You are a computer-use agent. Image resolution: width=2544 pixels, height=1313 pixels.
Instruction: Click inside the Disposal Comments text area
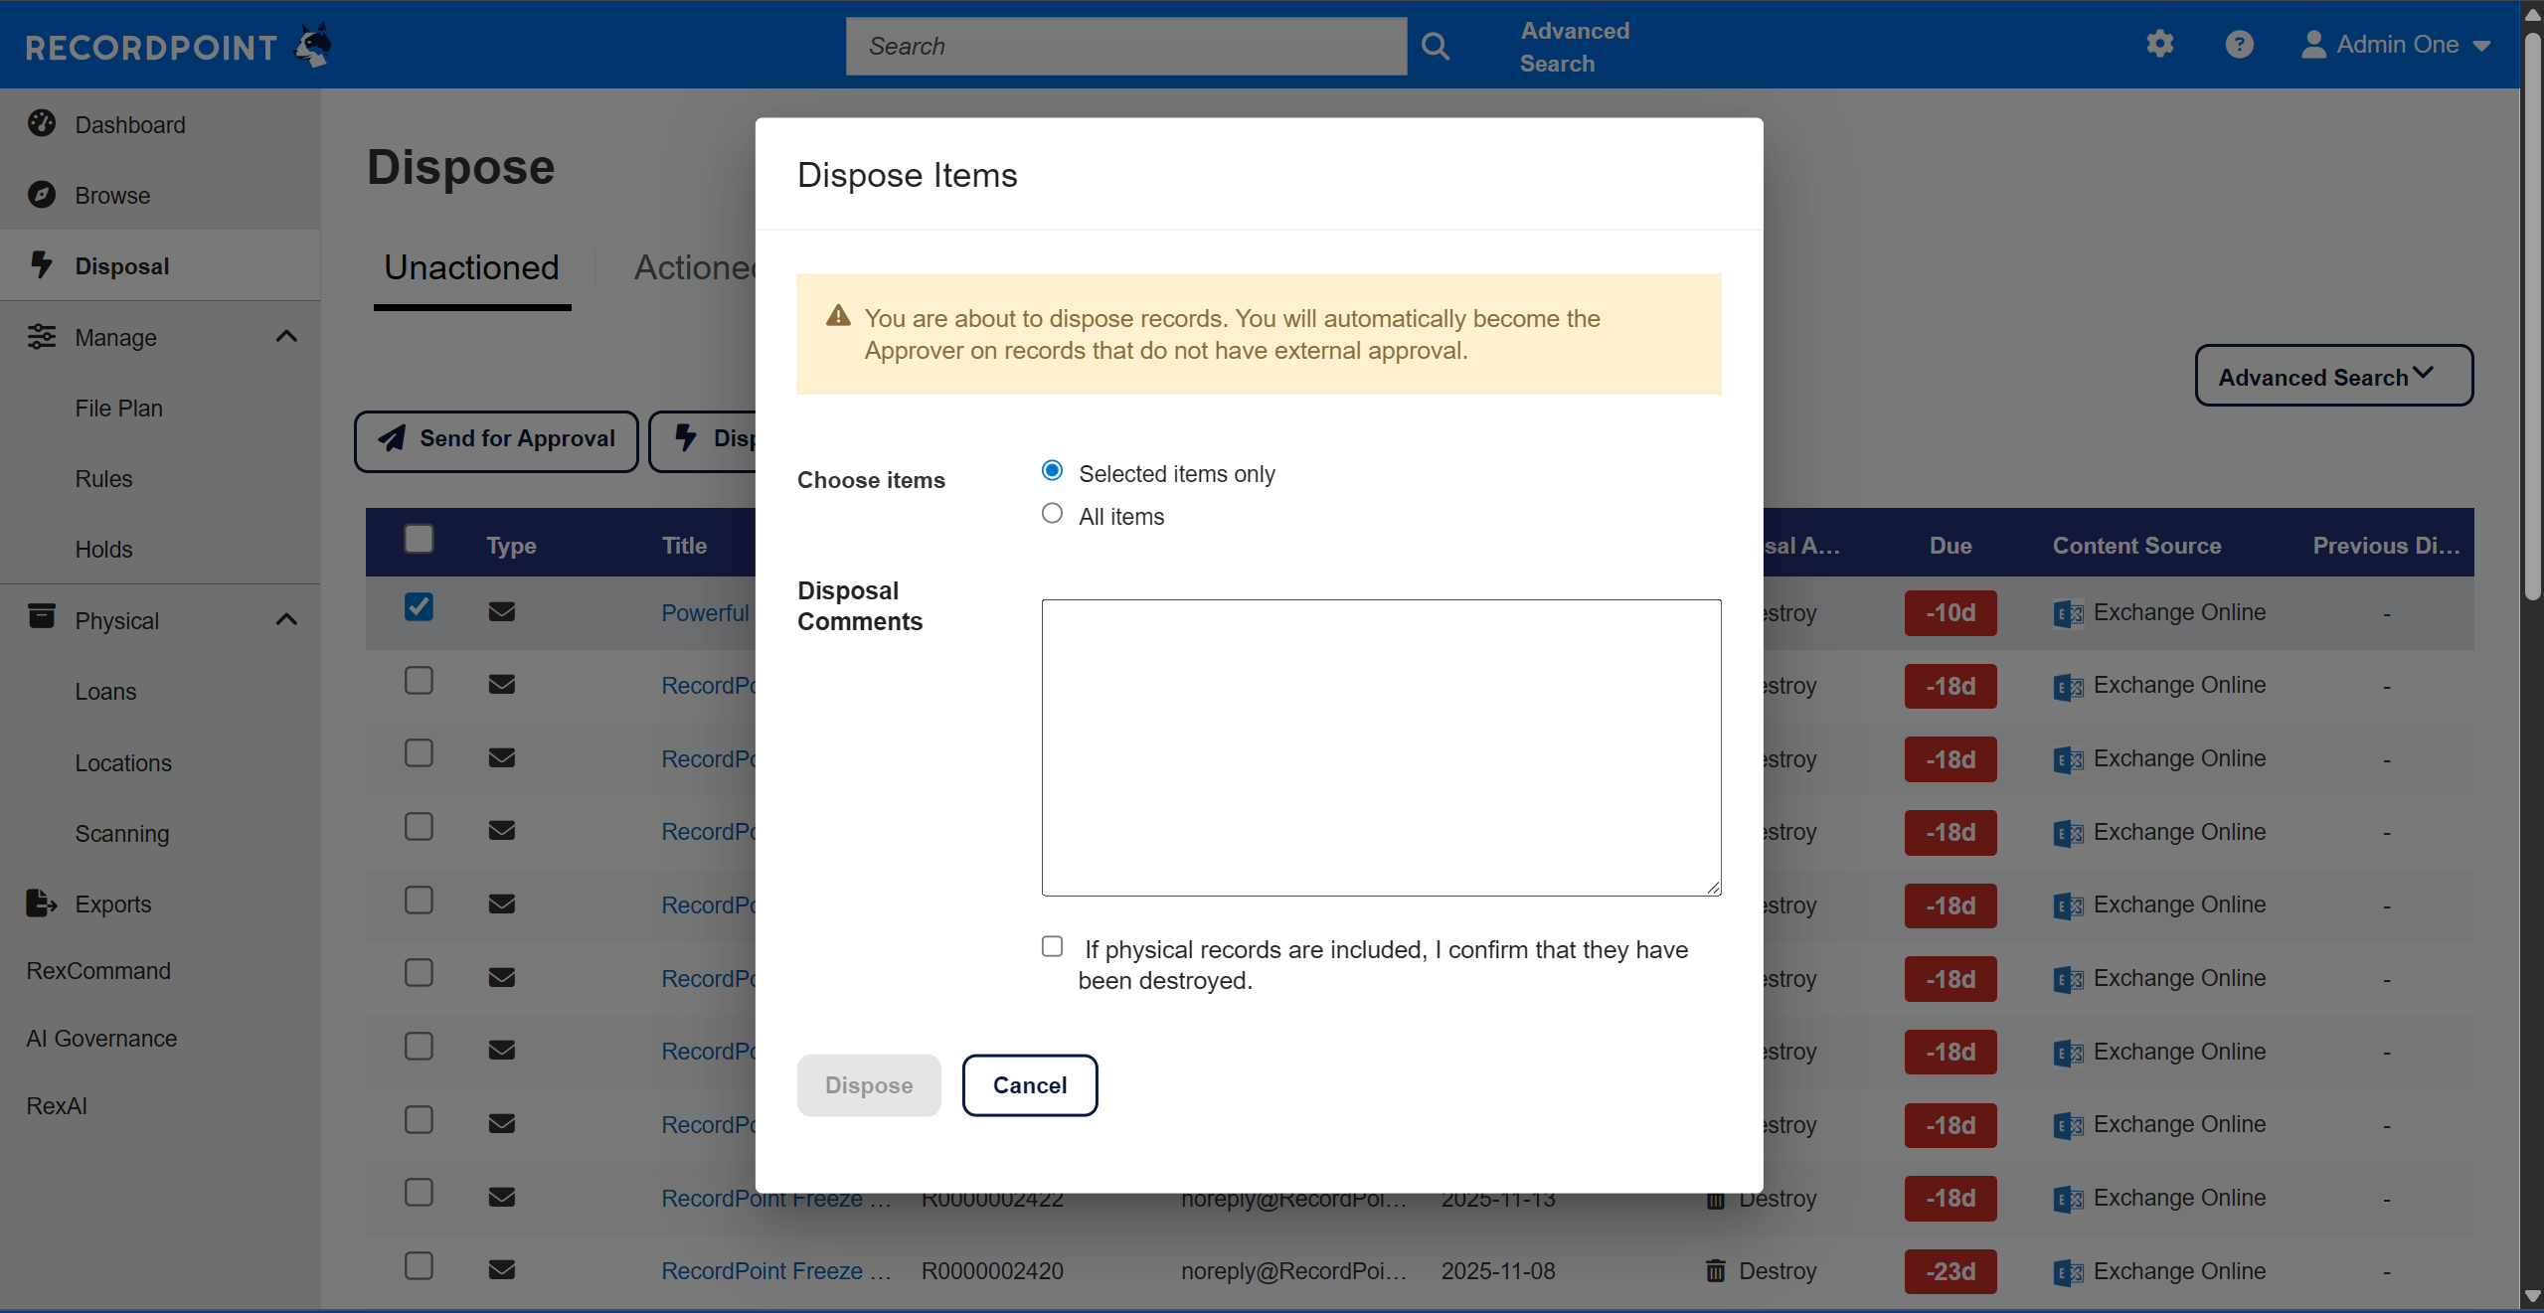pos(1381,747)
